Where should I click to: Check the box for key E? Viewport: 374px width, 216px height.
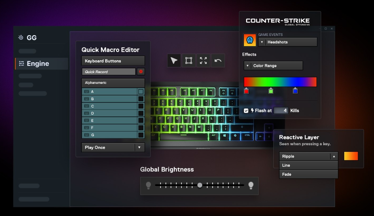[x=141, y=121]
